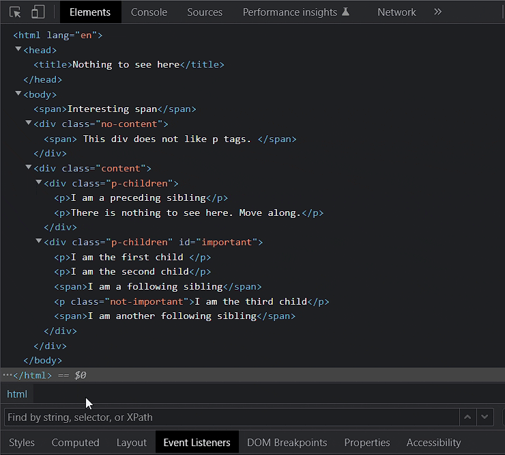Activate the inspect element picker icon
505x455 pixels.
coord(15,12)
